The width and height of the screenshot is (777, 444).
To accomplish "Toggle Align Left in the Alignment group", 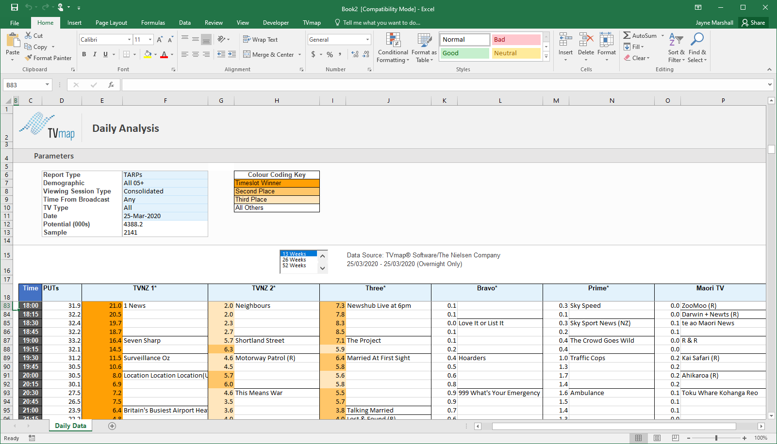I will (185, 54).
